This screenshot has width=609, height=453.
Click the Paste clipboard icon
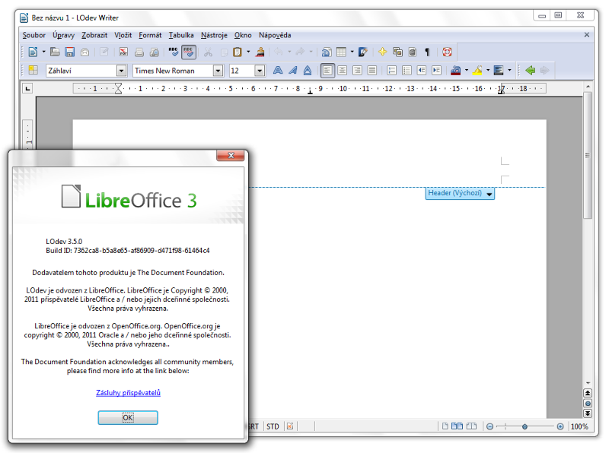(237, 52)
